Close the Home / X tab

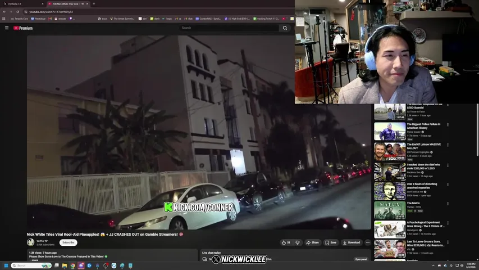[43, 4]
